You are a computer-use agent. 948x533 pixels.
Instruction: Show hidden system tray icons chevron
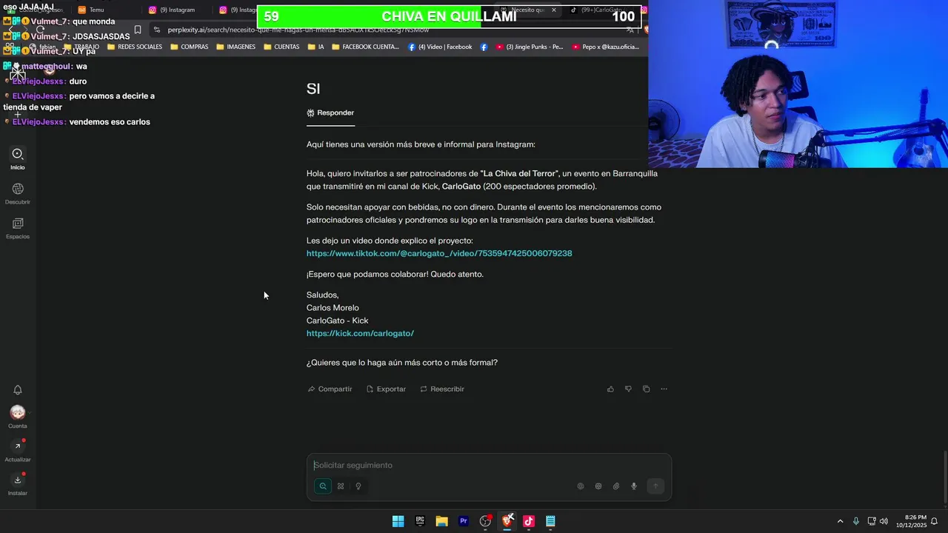click(x=840, y=522)
